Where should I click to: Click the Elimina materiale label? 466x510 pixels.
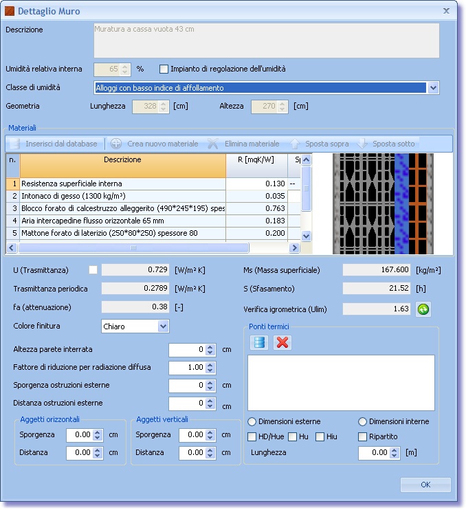252,144
